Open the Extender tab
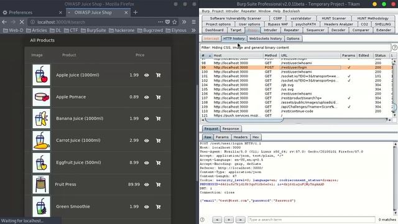 point(384,30)
